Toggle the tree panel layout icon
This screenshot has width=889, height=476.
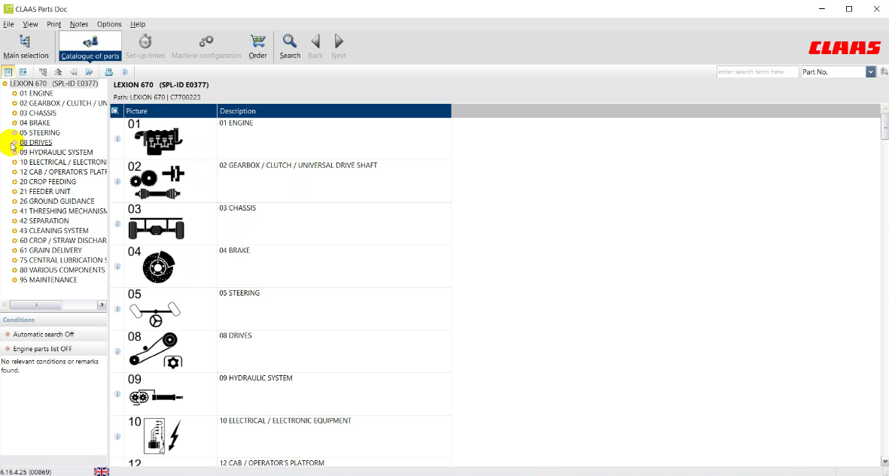point(8,72)
